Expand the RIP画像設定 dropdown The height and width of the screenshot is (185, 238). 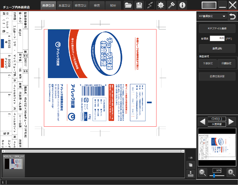[212, 16]
